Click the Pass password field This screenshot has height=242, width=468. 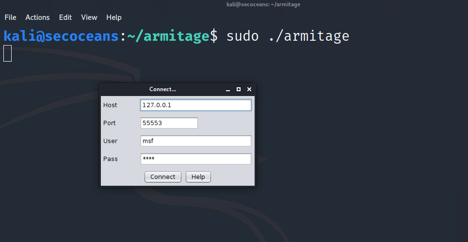[196, 159]
